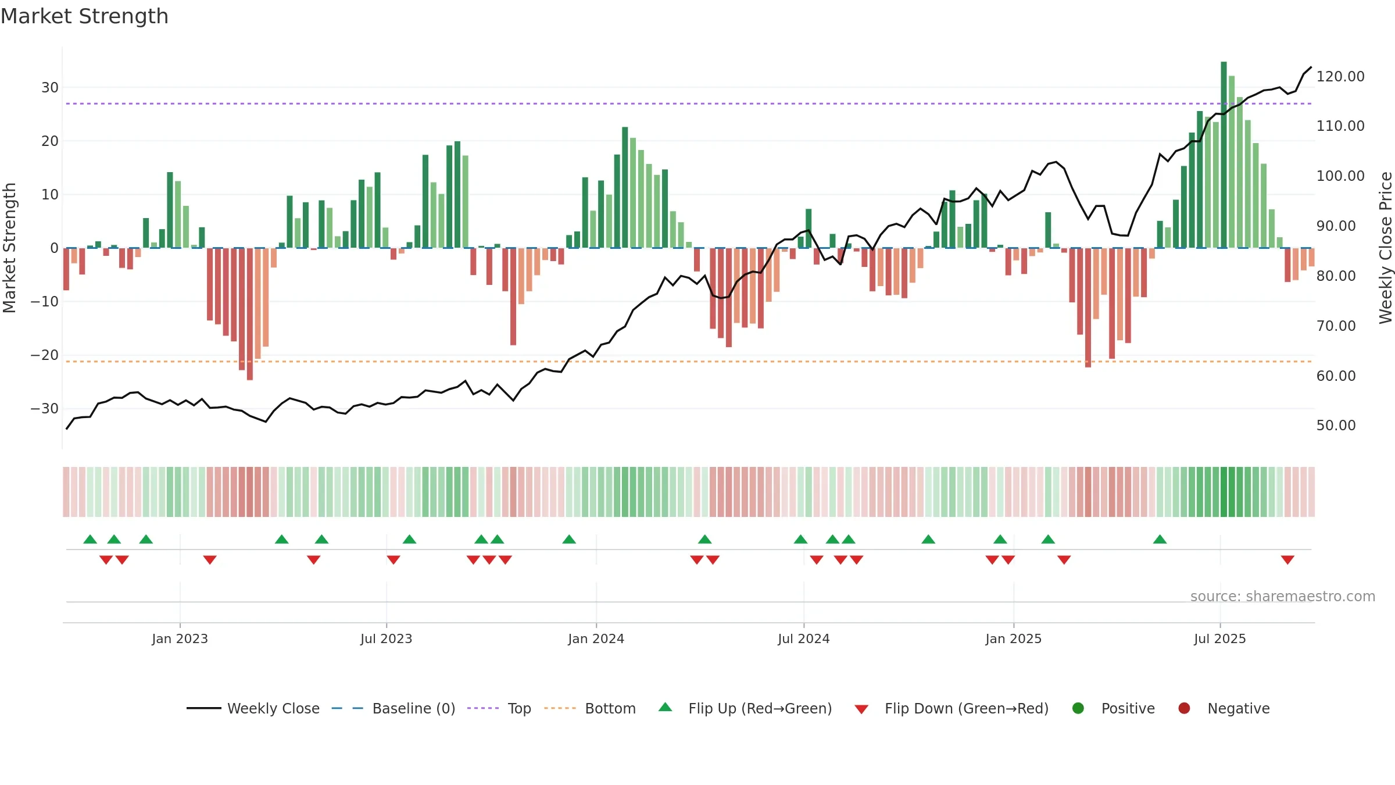Click the first flip-up marker at chart start

pos(90,539)
